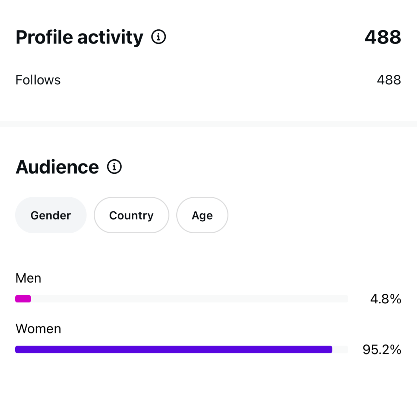This screenshot has height=393, width=417.
Task: Click the Follows count of 488
Action: coord(389,80)
